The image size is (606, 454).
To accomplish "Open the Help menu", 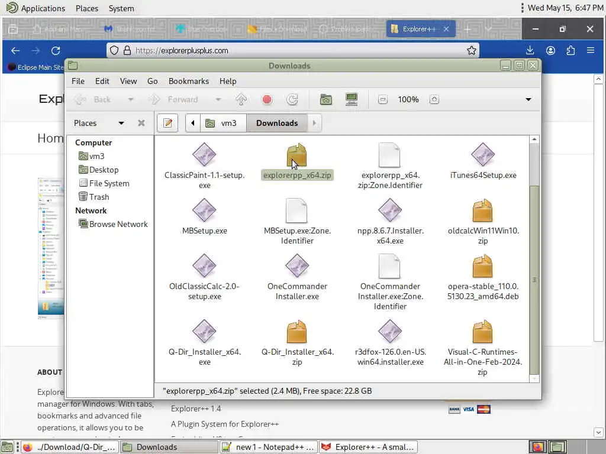I will [x=228, y=81].
